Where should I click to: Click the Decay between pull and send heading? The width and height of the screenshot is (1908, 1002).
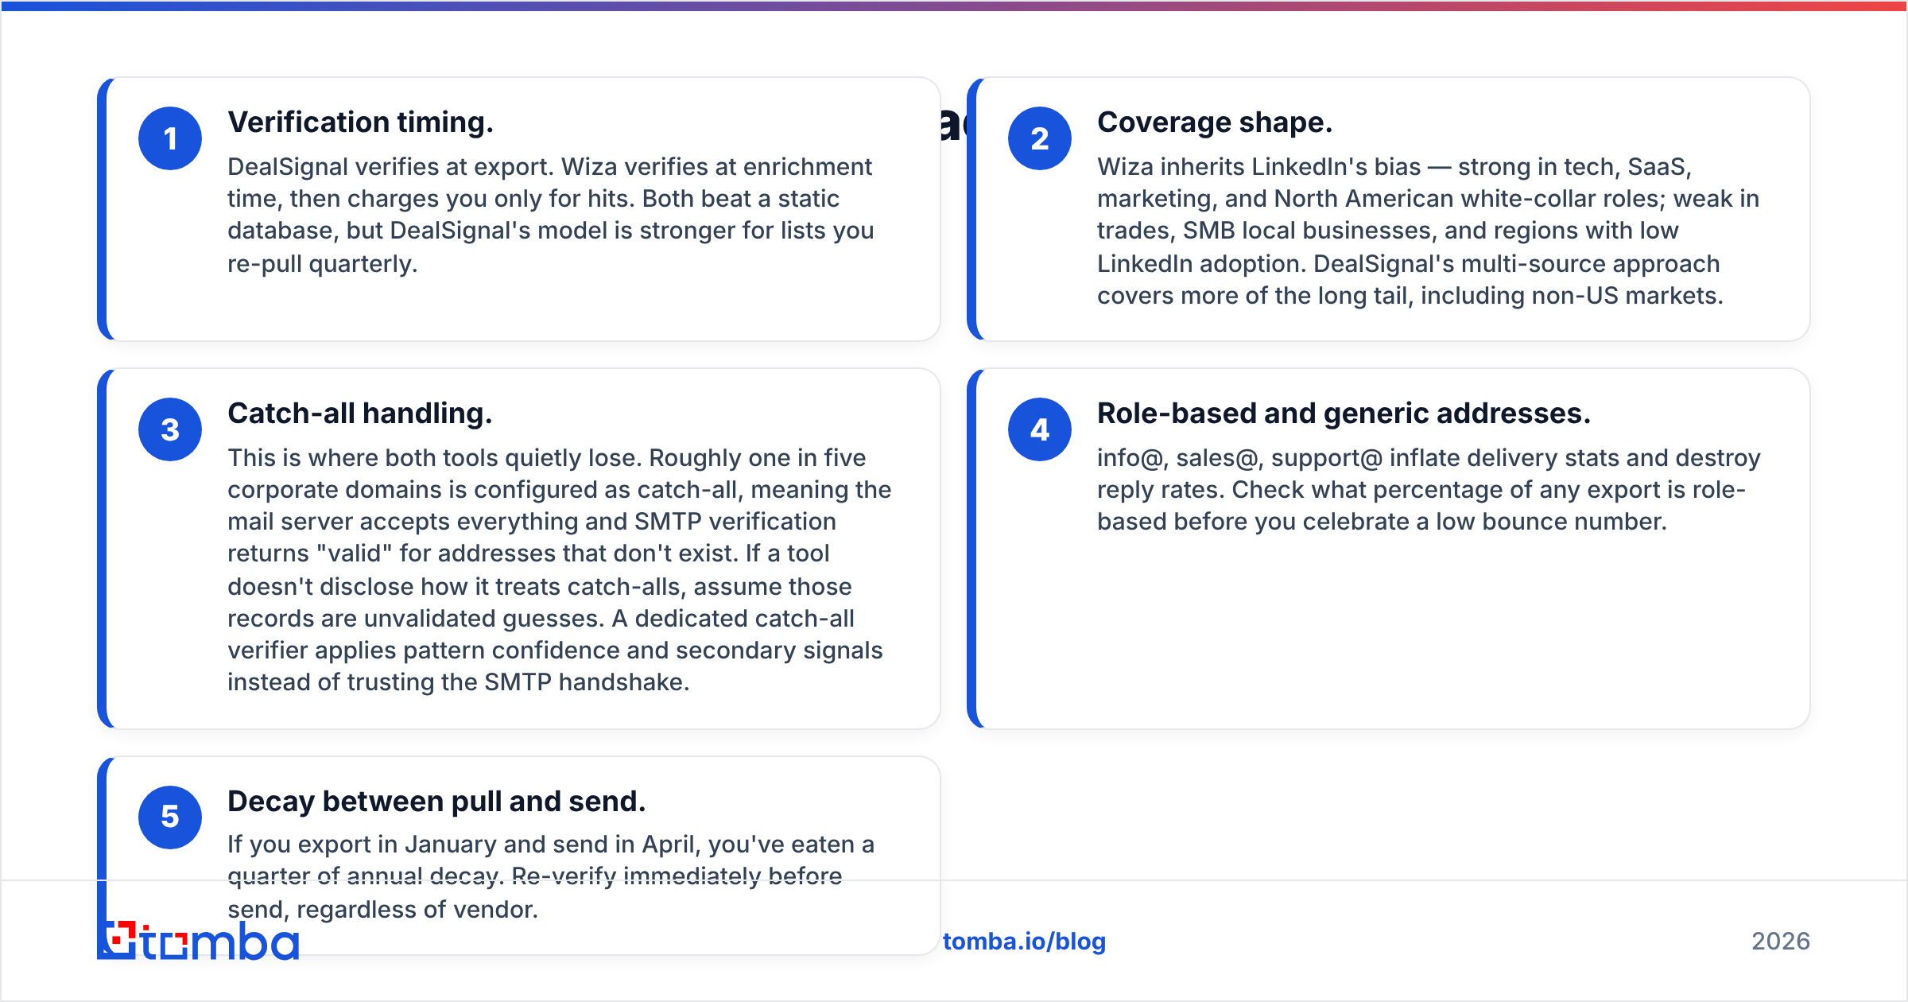[436, 802]
